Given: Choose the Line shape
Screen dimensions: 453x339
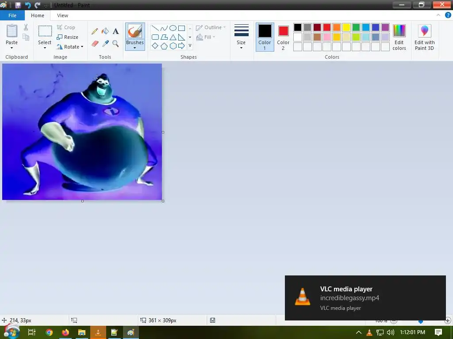Looking at the screenshot, I should 155,28.
